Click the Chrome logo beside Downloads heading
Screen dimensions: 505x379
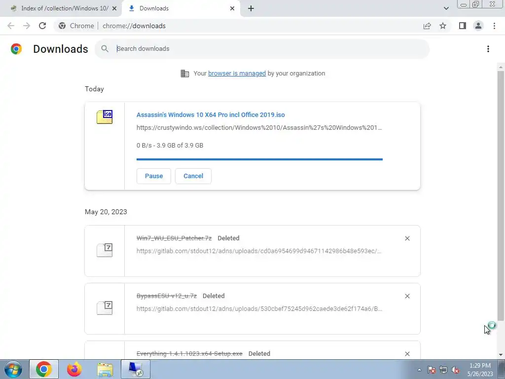pos(16,49)
